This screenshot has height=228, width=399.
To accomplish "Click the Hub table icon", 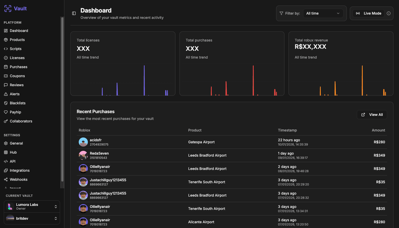I will pos(6,152).
